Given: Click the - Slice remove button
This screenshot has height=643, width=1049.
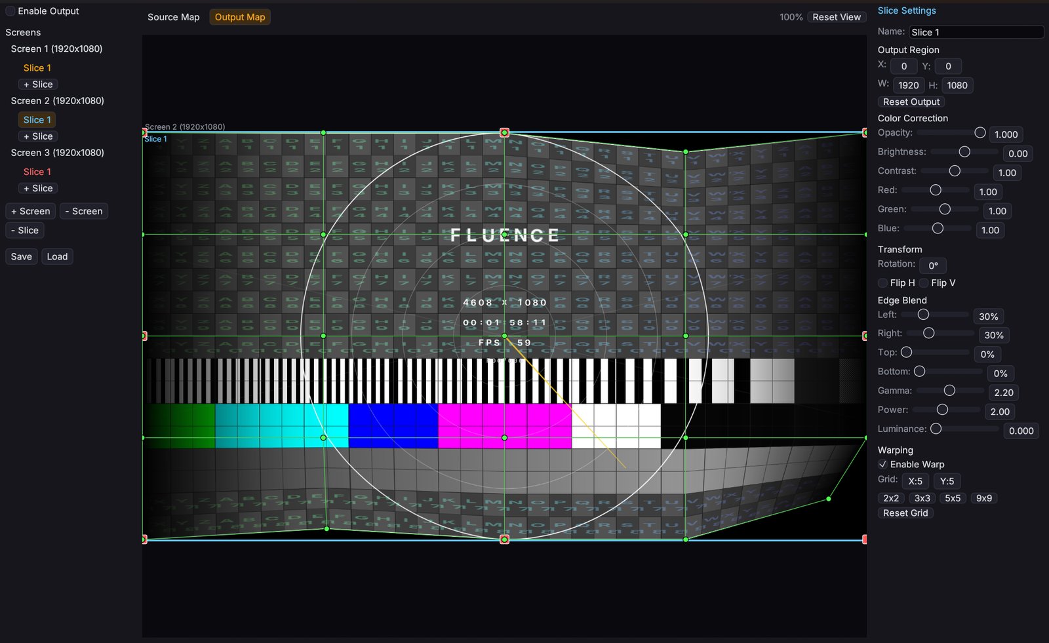Looking at the screenshot, I should click(x=25, y=230).
